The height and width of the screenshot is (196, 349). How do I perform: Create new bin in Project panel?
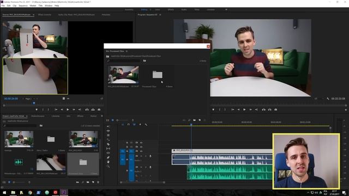click(88, 182)
